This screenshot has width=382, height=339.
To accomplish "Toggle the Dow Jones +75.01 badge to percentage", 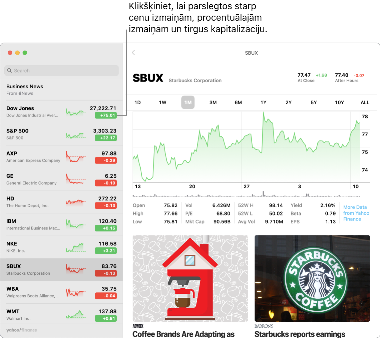I will click(106, 115).
